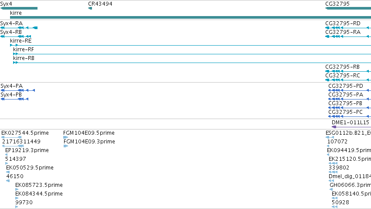Click the EK027544.5prime EST glyph
The width and height of the screenshot is (371, 209).
tap(11, 137)
